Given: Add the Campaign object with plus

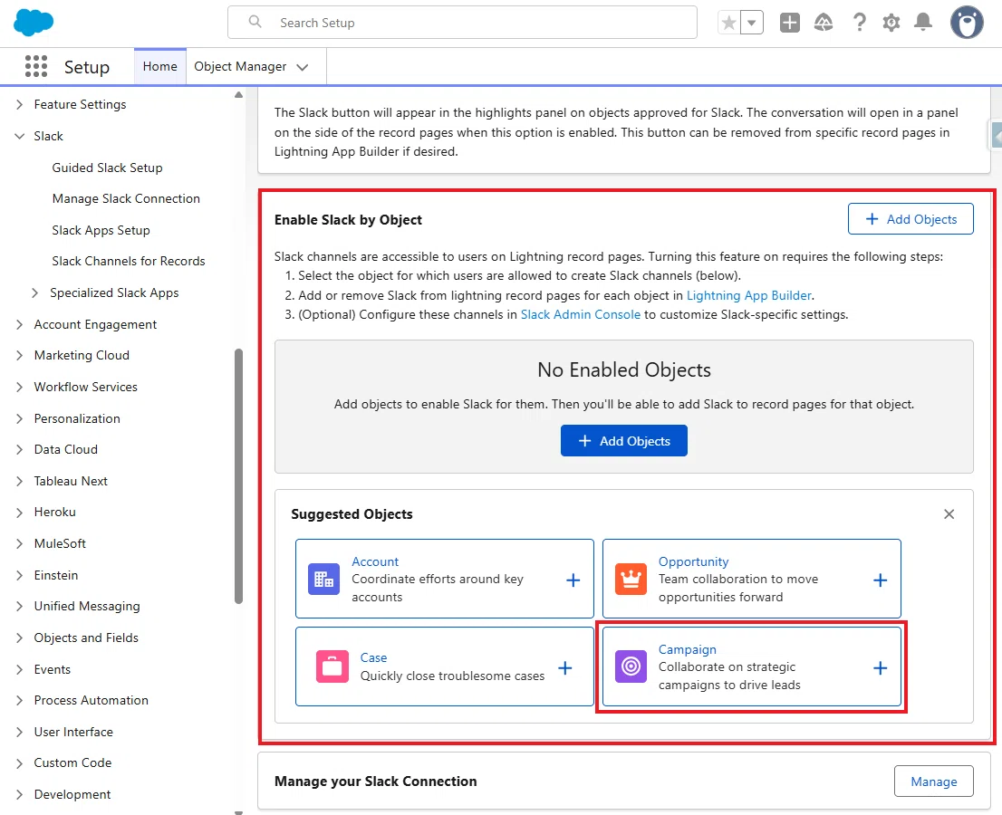Looking at the screenshot, I should pyautogui.click(x=880, y=668).
